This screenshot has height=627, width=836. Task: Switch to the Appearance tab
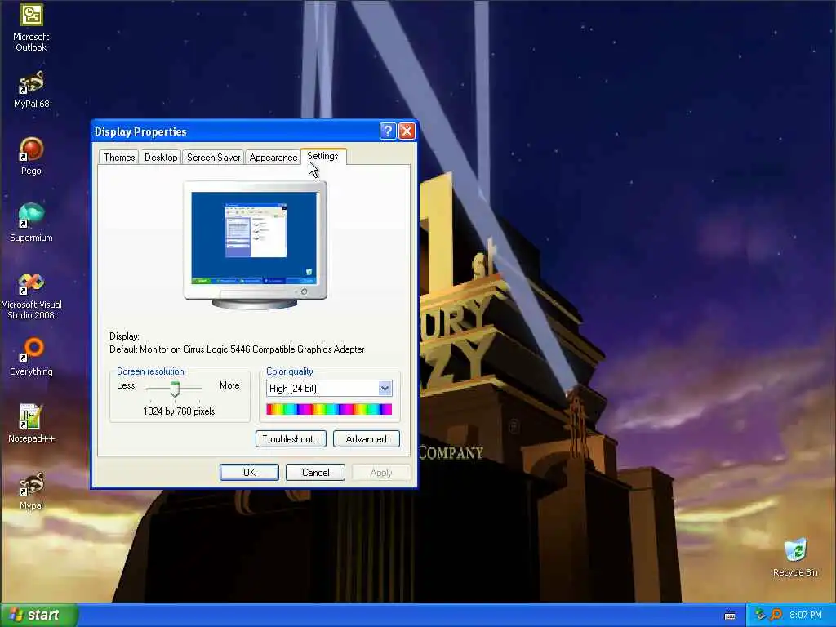273,158
